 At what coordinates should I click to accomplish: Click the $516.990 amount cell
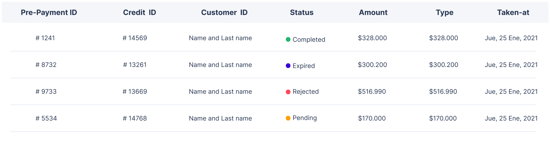372,92
